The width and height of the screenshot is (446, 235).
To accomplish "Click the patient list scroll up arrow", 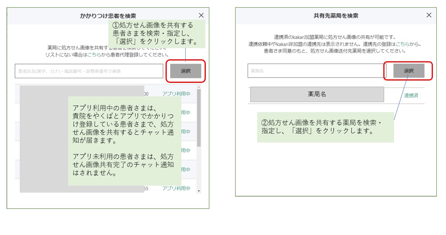I will click(199, 87).
